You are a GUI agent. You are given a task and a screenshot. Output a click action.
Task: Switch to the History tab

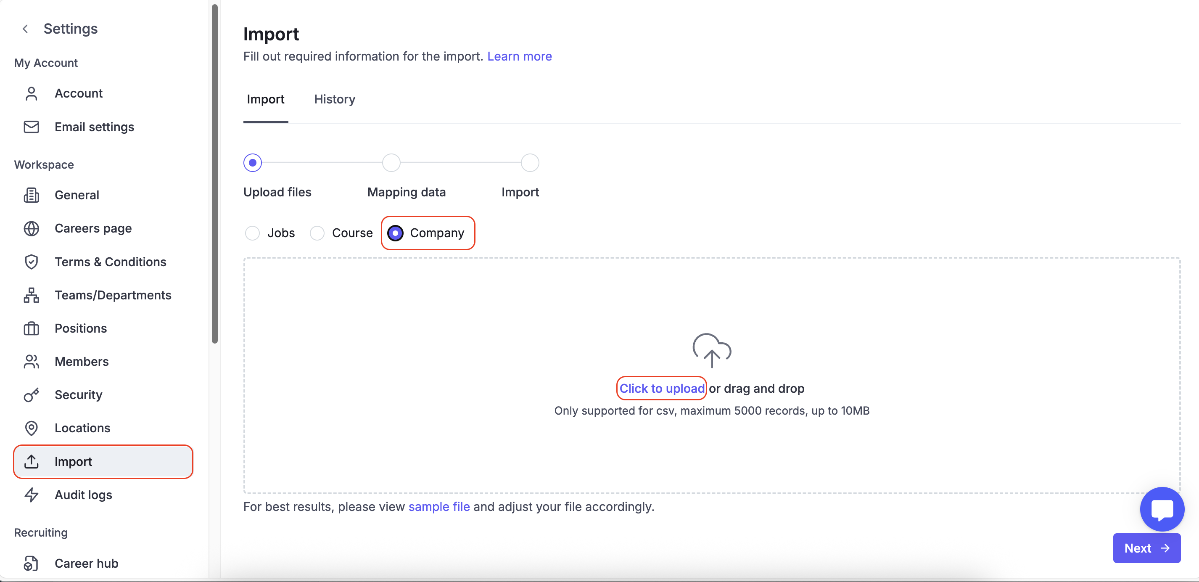coord(334,99)
